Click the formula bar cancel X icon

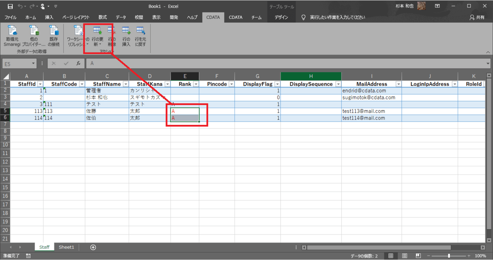(54, 64)
